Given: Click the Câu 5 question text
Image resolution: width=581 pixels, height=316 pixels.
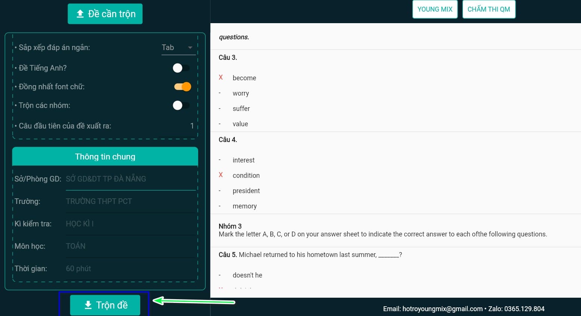Looking at the screenshot, I should tap(320, 255).
